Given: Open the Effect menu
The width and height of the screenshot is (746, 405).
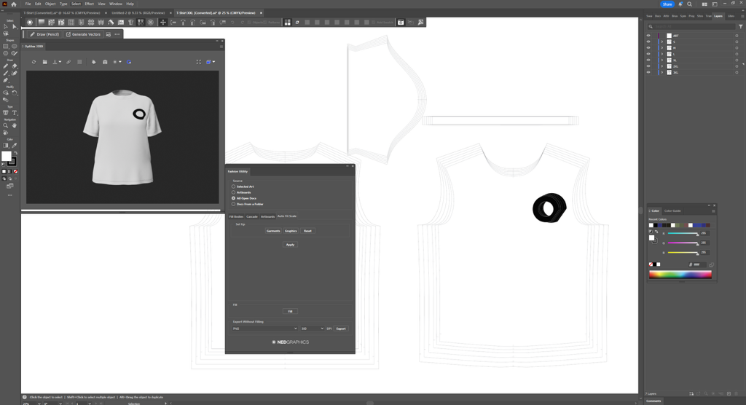Looking at the screenshot, I should [89, 4].
